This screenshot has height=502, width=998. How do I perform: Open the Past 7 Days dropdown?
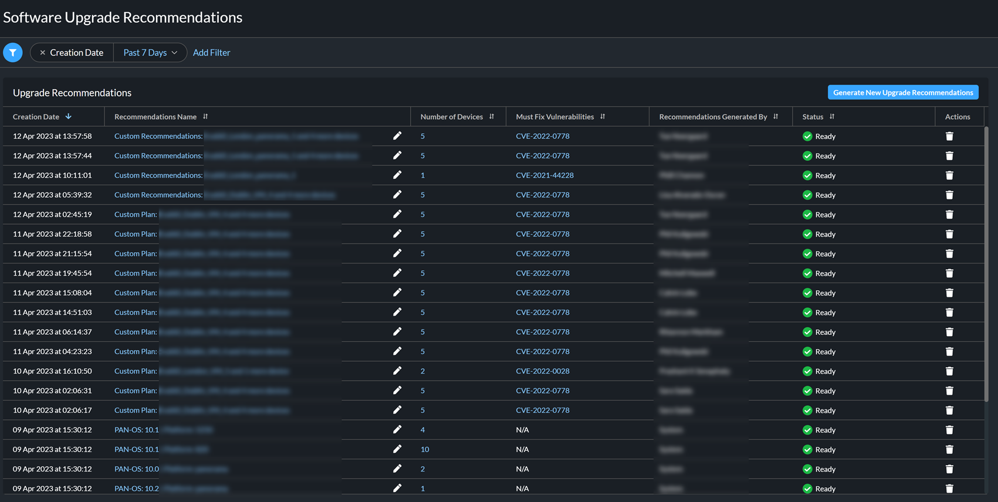click(150, 53)
